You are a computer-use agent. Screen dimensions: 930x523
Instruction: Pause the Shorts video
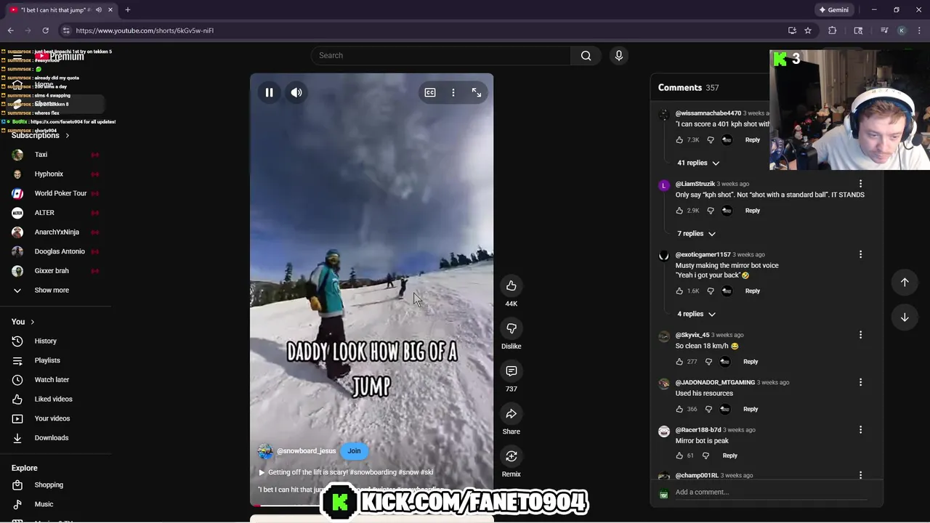(269, 92)
